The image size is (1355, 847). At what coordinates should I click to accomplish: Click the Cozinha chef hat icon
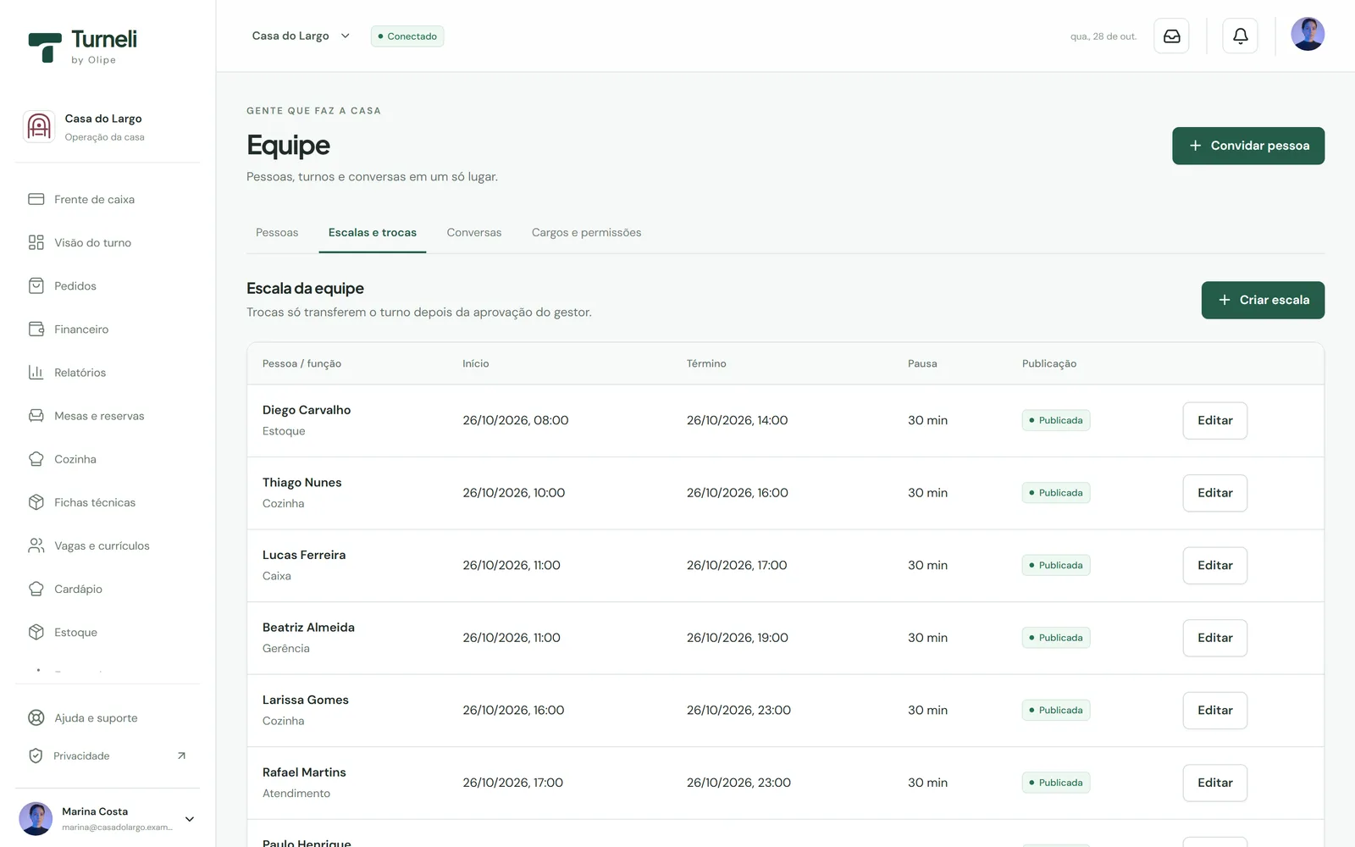pos(36,459)
